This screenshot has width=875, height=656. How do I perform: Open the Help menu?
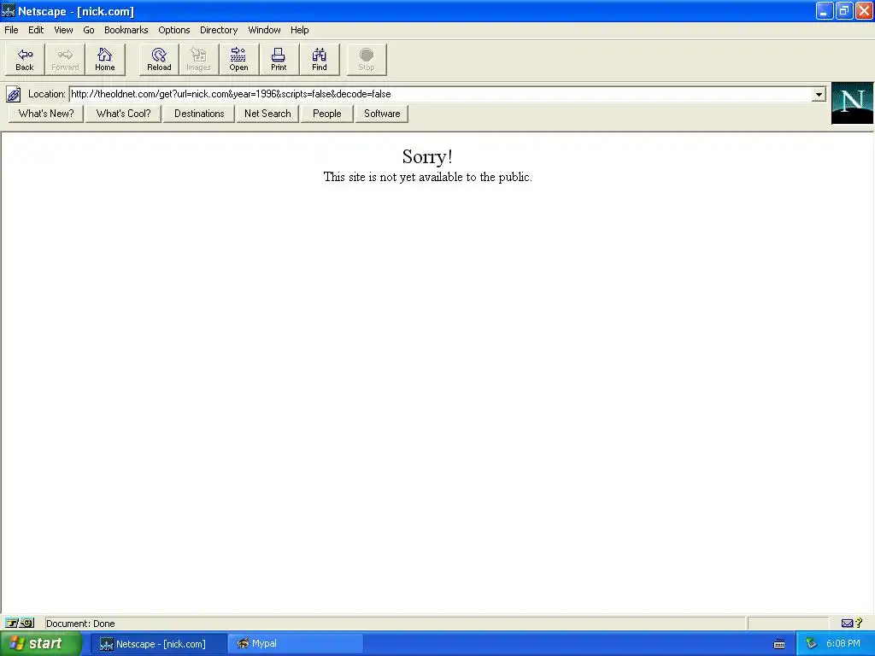click(x=299, y=30)
